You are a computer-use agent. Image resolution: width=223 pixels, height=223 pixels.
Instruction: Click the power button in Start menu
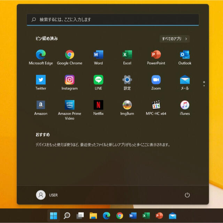click(187, 195)
